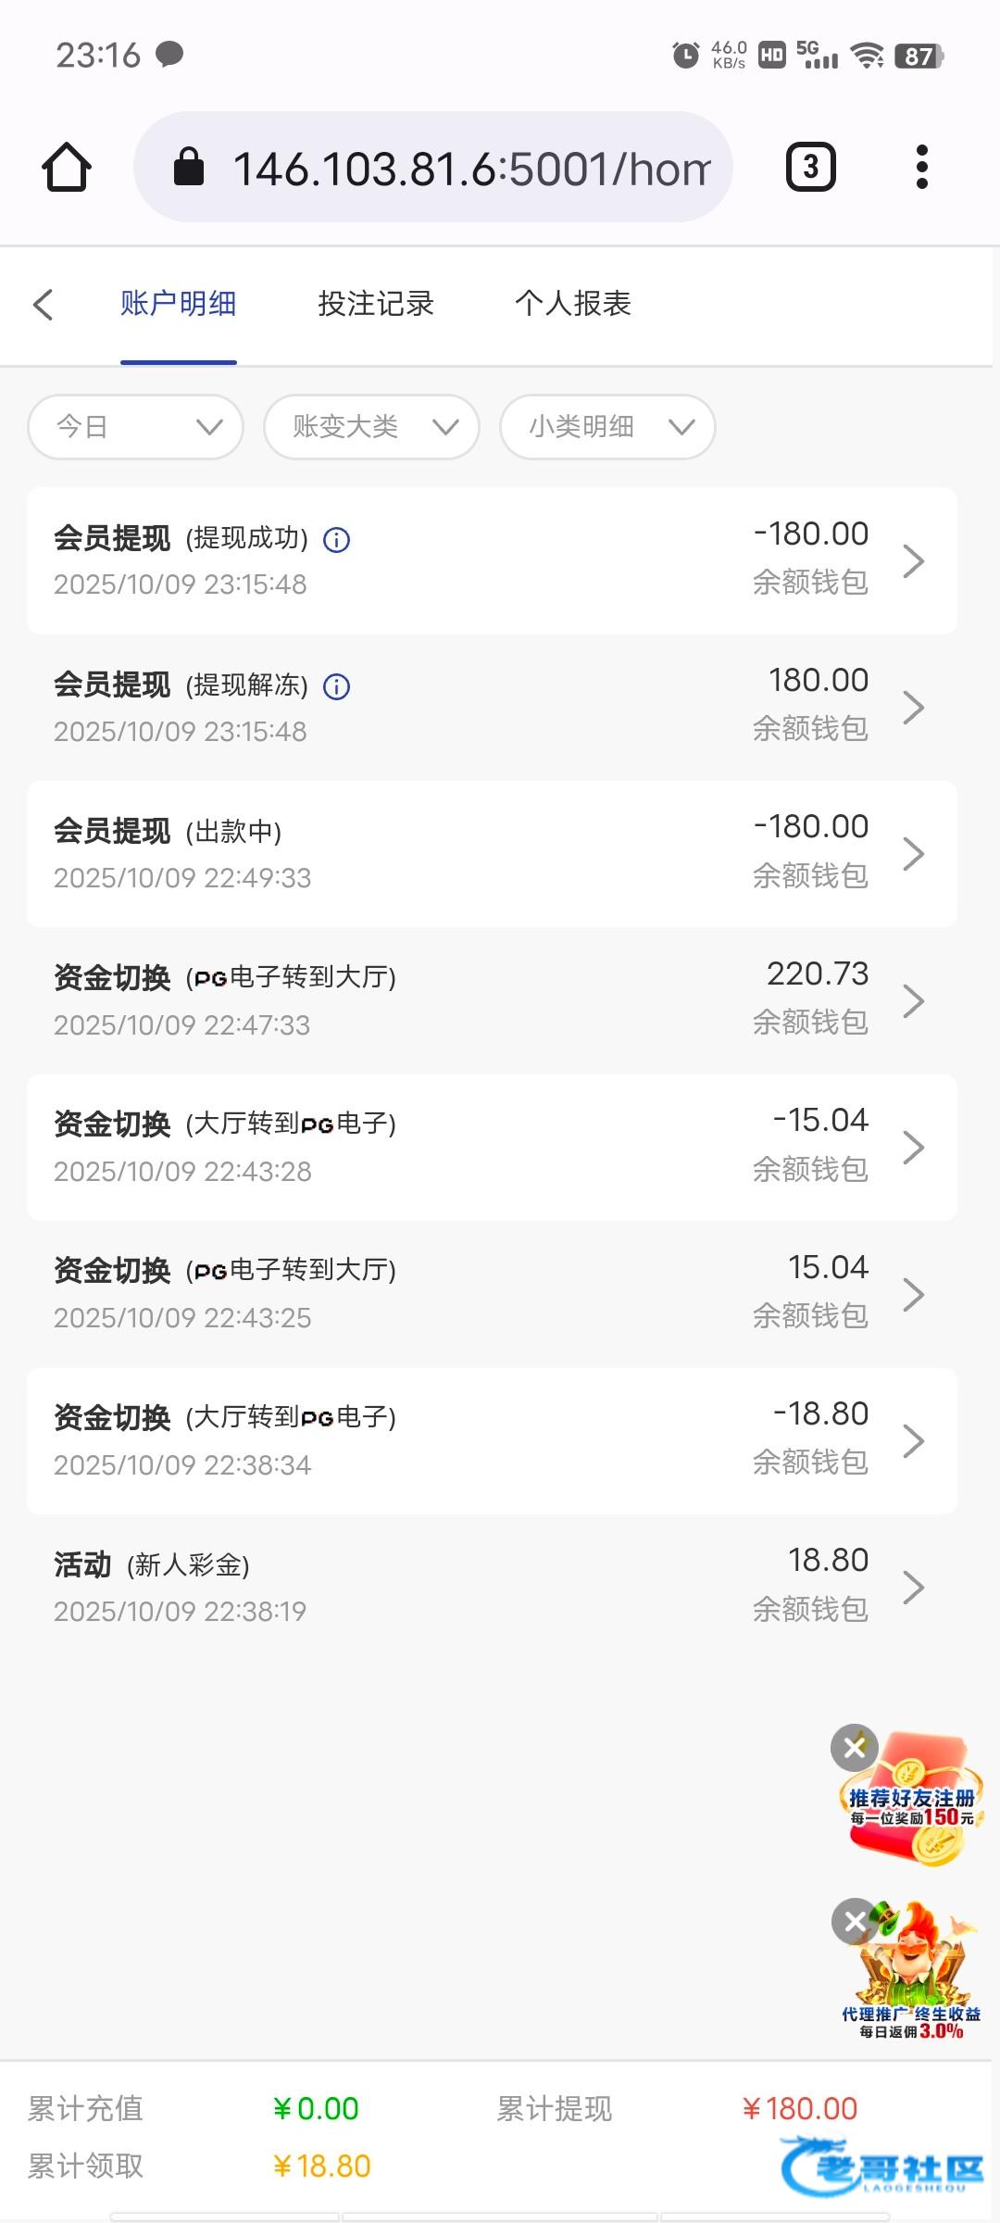Tap the address bar URL field
The image size is (1000, 2223).
tap(470, 168)
